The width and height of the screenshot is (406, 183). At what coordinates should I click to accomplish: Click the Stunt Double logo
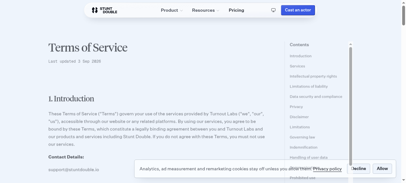point(104,10)
